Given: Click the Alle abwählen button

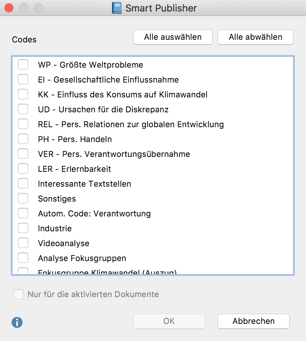Looking at the screenshot, I should point(256,37).
